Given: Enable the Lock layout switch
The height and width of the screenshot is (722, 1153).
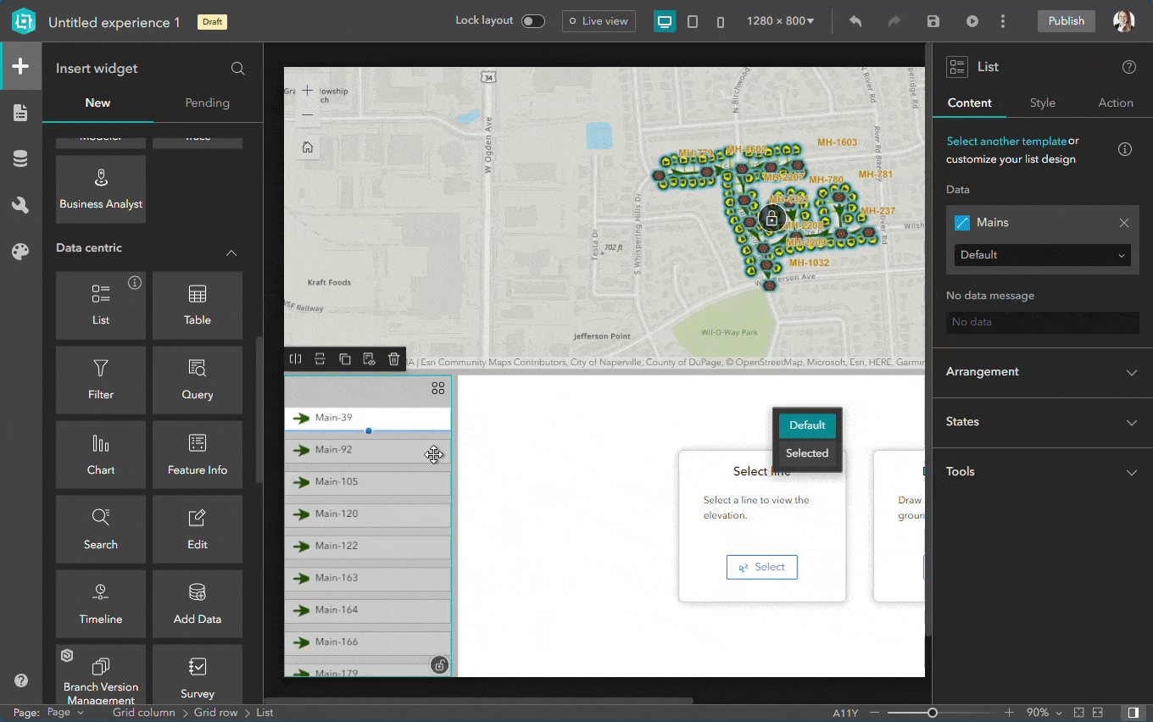Looking at the screenshot, I should click(533, 19).
